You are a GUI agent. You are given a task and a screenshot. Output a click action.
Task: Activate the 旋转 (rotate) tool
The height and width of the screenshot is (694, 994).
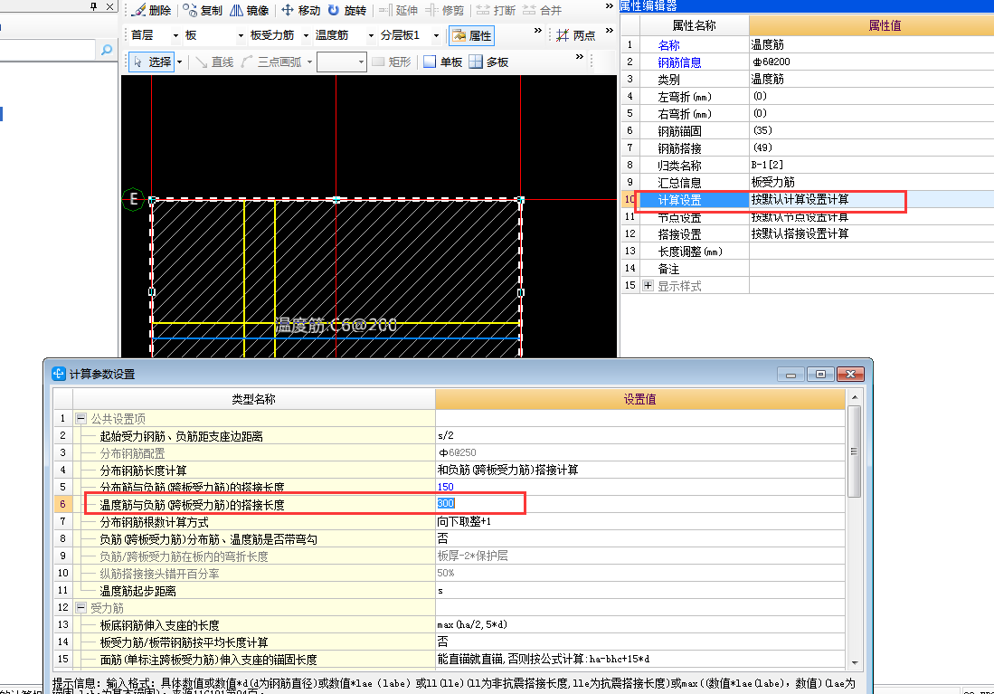pos(347,10)
